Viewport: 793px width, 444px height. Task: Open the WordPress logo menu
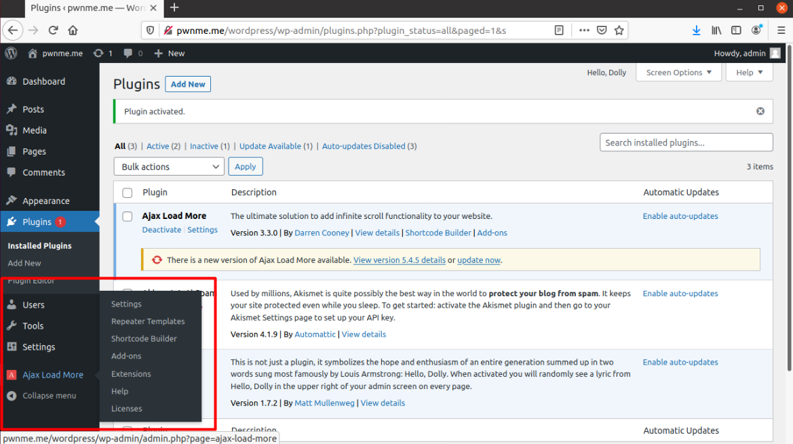click(x=9, y=53)
